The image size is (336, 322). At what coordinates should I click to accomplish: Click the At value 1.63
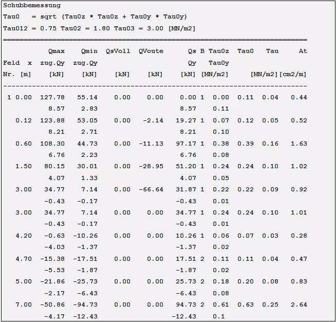(299, 144)
